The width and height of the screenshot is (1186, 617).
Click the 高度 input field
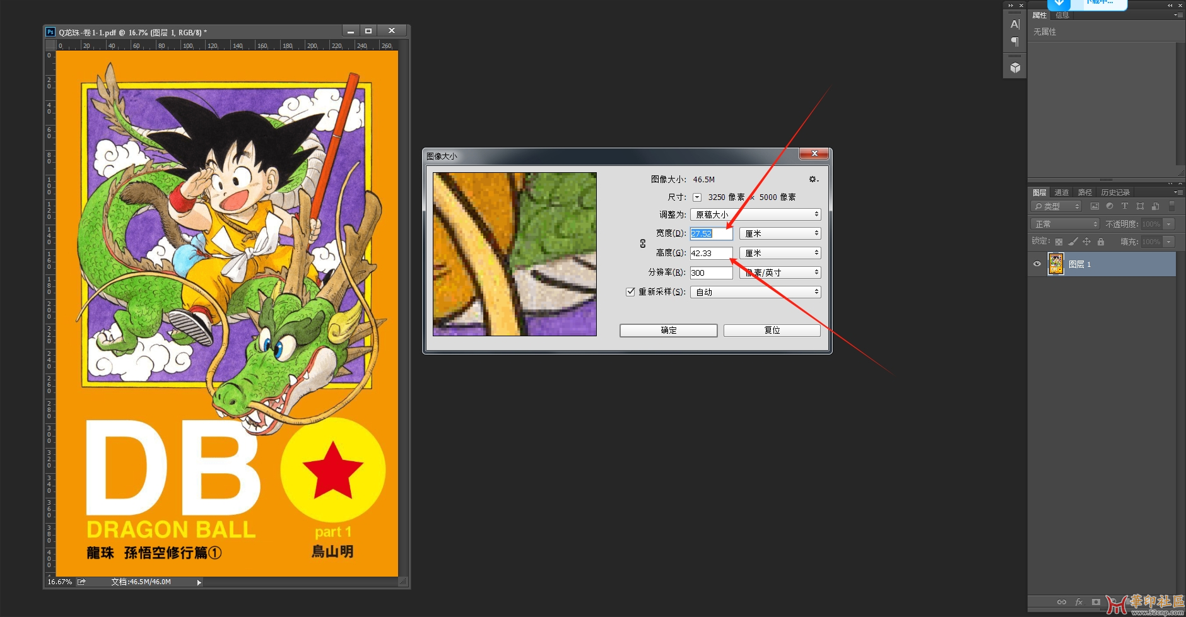click(711, 253)
